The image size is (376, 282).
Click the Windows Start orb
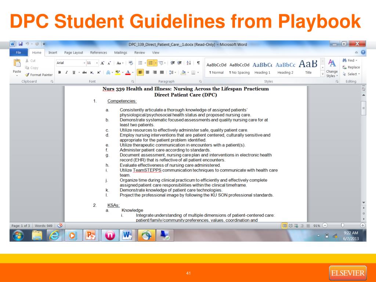[x=18, y=235]
